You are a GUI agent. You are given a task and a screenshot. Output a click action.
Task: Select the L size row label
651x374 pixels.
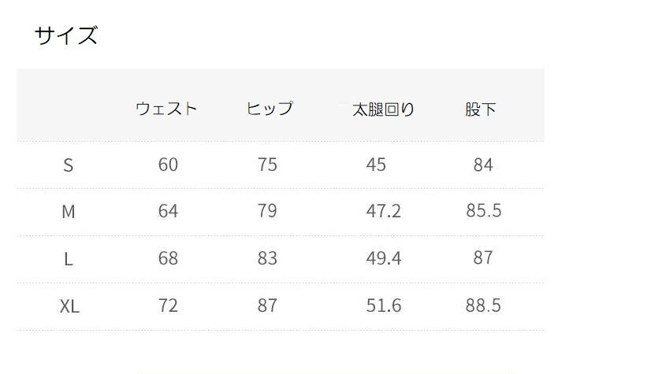point(69,259)
